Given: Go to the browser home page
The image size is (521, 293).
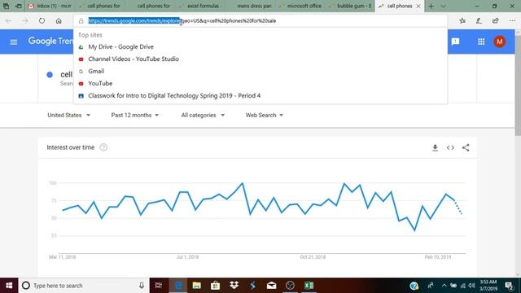Looking at the screenshot, I should point(59,20).
